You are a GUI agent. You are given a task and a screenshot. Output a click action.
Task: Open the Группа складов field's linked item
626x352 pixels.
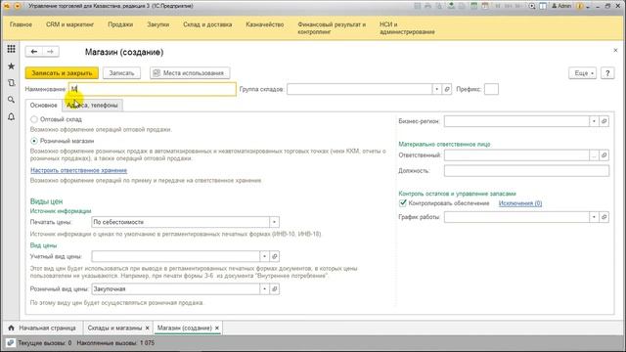pyautogui.click(x=447, y=89)
